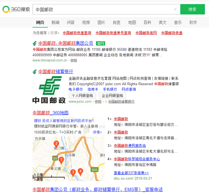The height and width of the screenshot is (193, 209).
Task: Click the orange V verification icon
Action: click(x=106, y=102)
